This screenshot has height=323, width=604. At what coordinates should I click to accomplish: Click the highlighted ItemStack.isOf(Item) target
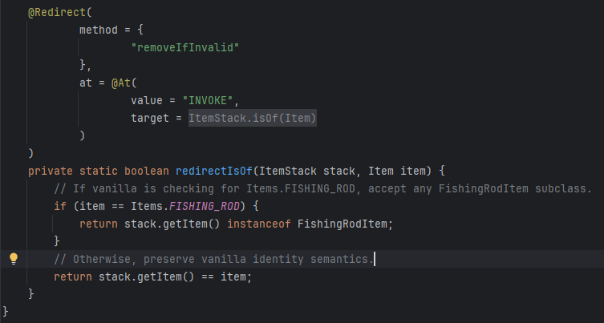[x=253, y=118]
